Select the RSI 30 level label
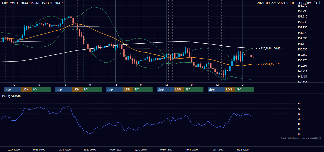The height and width of the screenshot is (152, 324). click(x=299, y=129)
